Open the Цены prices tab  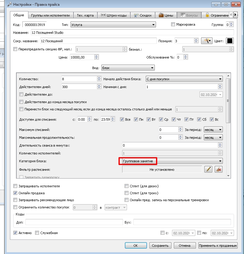(166, 15)
